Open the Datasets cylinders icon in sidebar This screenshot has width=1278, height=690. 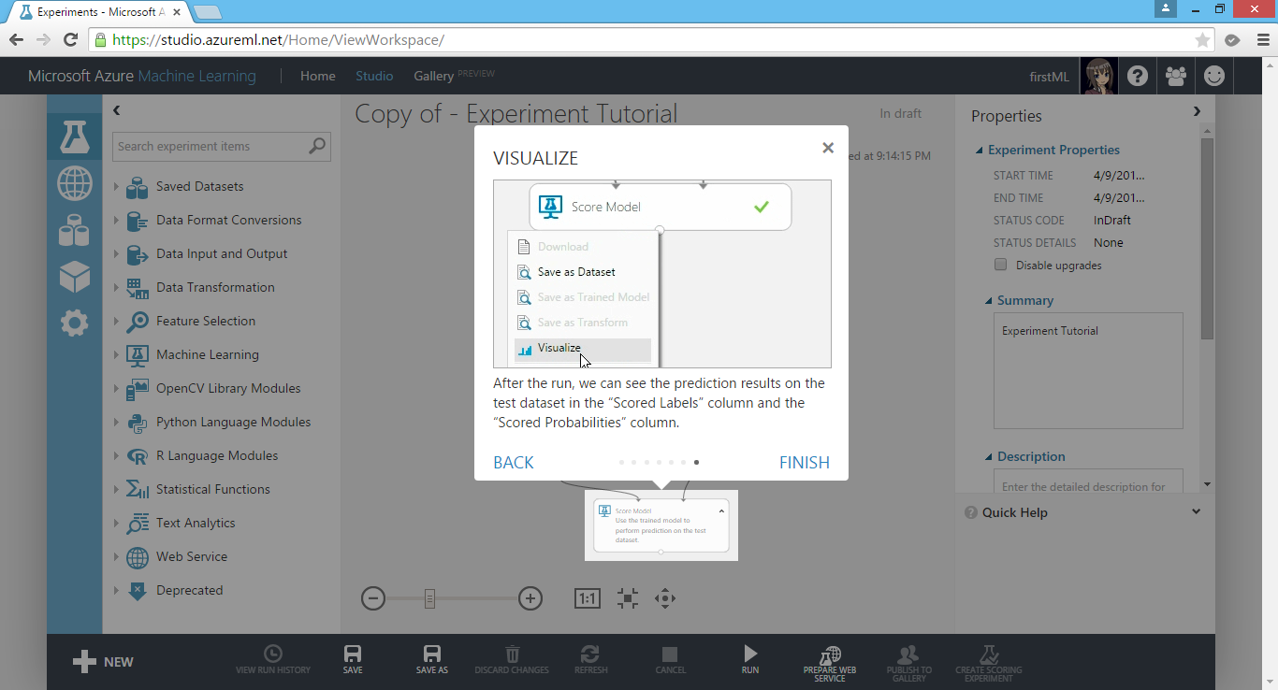click(x=75, y=230)
